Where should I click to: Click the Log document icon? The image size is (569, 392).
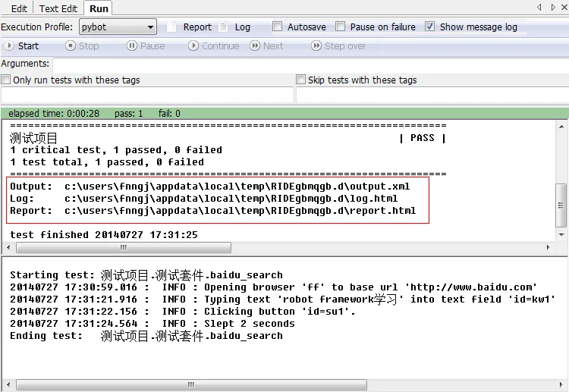pos(223,27)
